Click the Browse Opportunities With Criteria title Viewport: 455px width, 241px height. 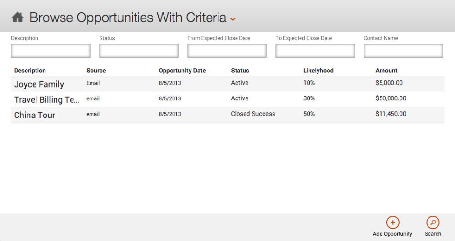pyautogui.click(x=127, y=18)
